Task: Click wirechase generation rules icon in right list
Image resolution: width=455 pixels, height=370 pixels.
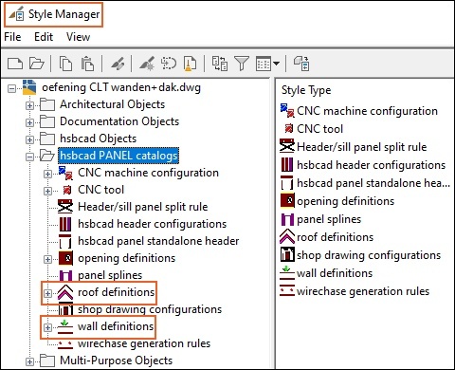Action: [x=287, y=290]
